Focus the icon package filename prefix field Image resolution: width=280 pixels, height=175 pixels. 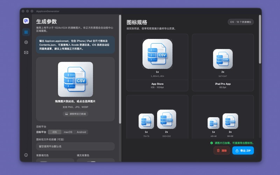pyautogui.click(x=75, y=146)
